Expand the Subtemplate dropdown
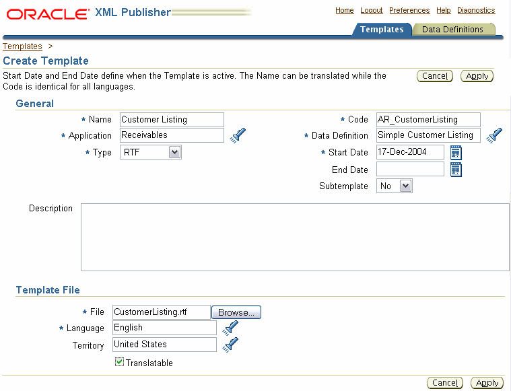This screenshot has height=391, width=511. 395,186
